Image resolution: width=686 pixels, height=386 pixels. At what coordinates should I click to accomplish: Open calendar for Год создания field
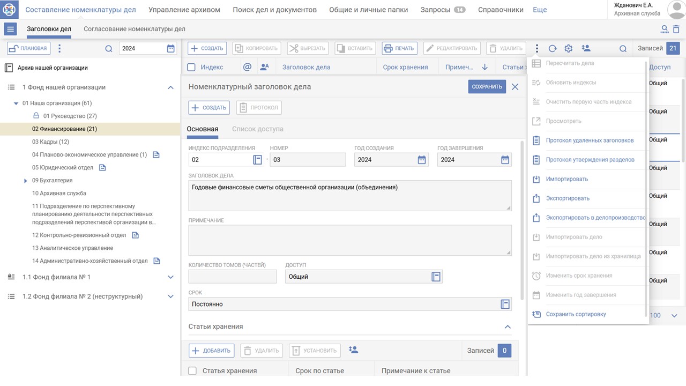(x=422, y=160)
